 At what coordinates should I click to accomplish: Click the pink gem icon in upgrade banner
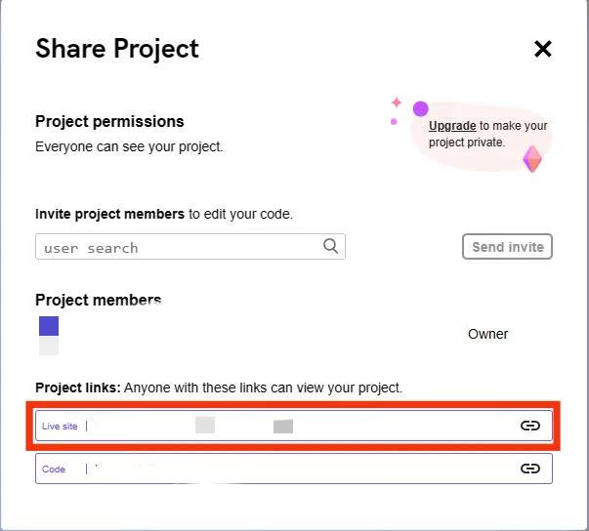point(532,159)
